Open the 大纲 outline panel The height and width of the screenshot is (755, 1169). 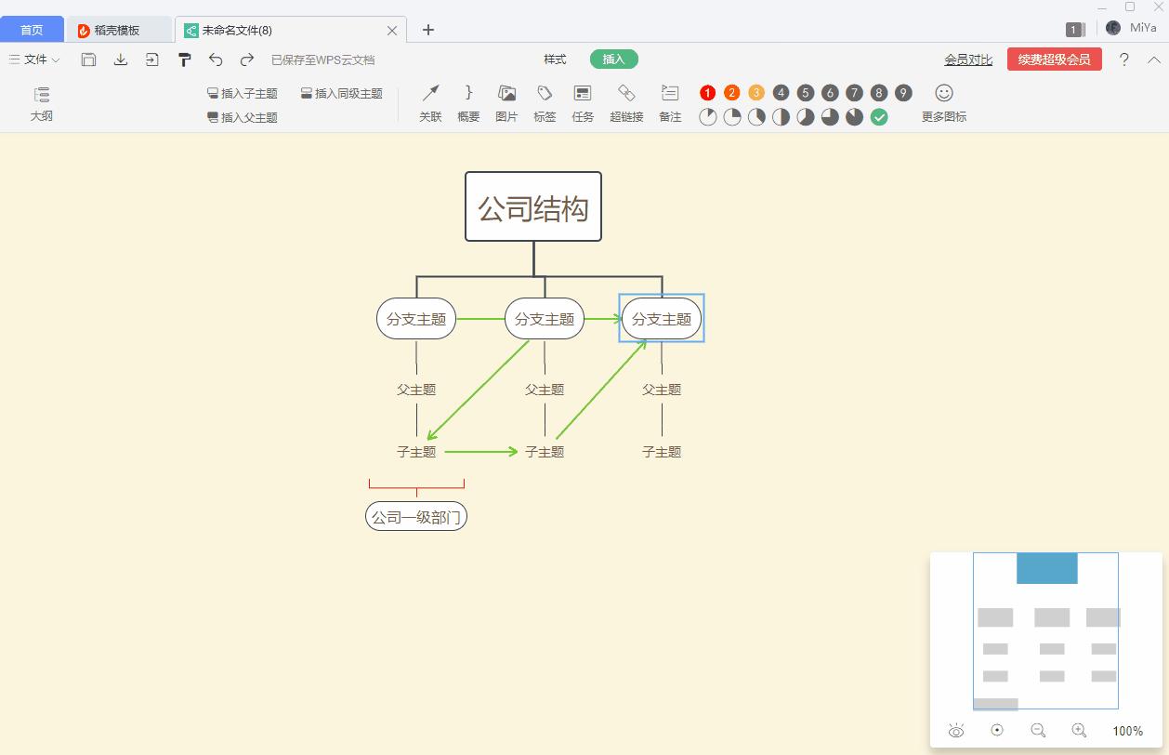(x=41, y=102)
